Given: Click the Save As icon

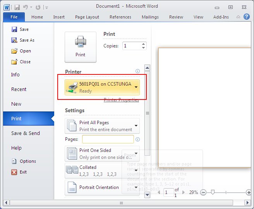Looking at the screenshot, I should click(14, 40).
